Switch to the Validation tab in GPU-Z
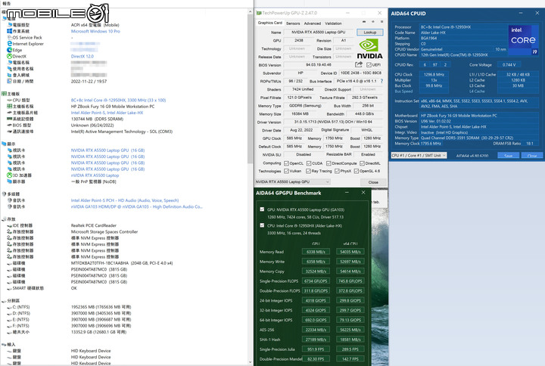This screenshot has width=545, height=366. pyautogui.click(x=333, y=23)
